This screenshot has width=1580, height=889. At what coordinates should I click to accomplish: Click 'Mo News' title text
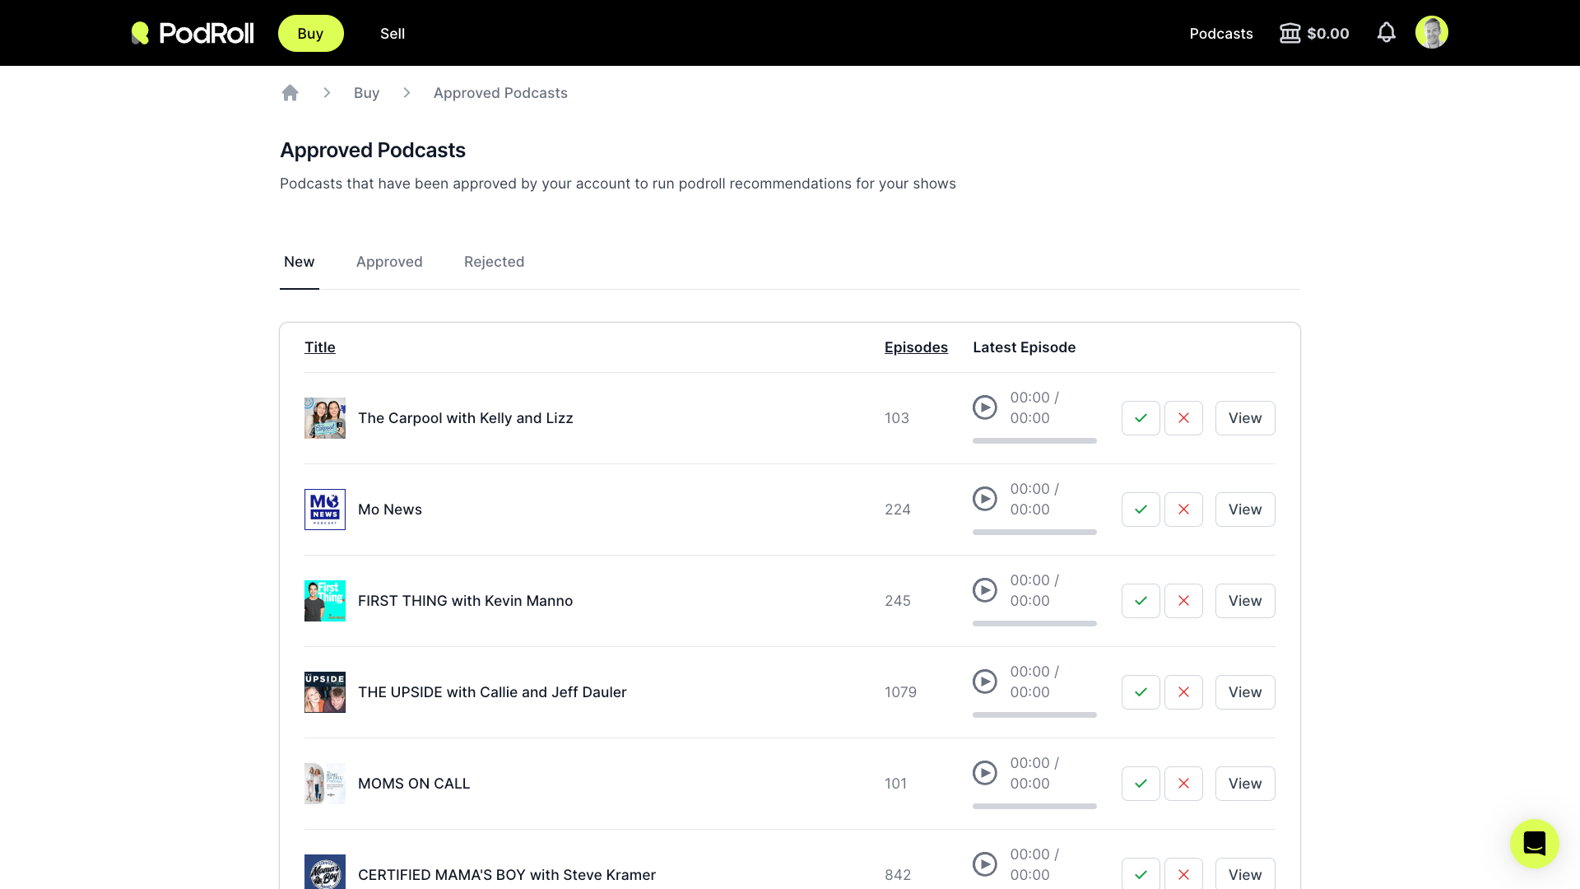point(390,510)
